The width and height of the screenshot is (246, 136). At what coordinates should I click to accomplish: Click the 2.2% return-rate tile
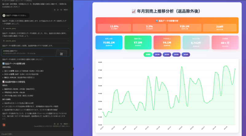[149, 27]
